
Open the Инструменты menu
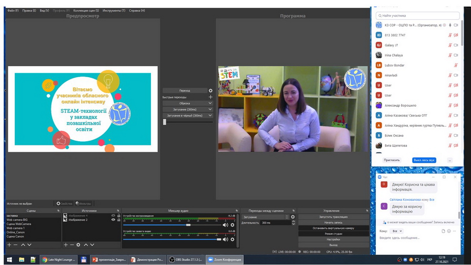(x=114, y=11)
